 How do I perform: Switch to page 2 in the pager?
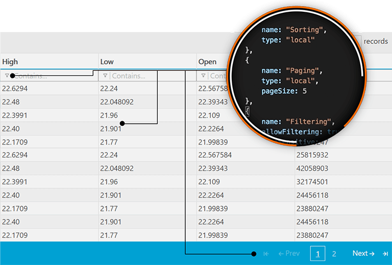pos(334,253)
